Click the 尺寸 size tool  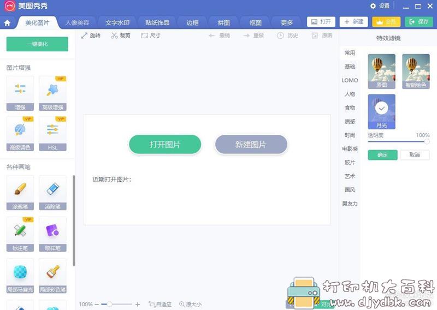[x=151, y=35]
